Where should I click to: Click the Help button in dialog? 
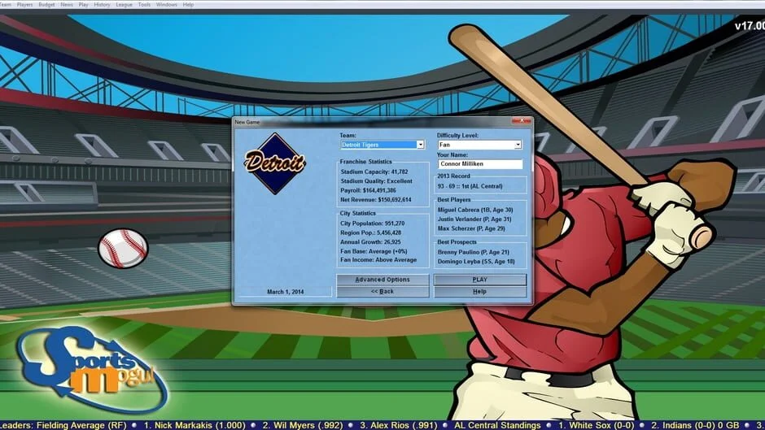[479, 292]
